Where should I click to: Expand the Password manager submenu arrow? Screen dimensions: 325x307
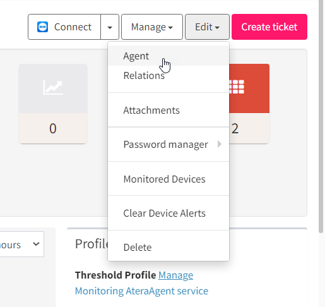coord(220,144)
